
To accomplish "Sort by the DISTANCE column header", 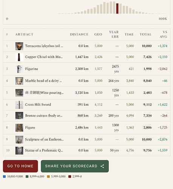I will coord(79,34).
